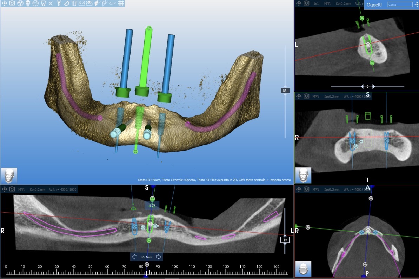Open the Oggetti panel header

pyautogui.click(x=374, y=5)
